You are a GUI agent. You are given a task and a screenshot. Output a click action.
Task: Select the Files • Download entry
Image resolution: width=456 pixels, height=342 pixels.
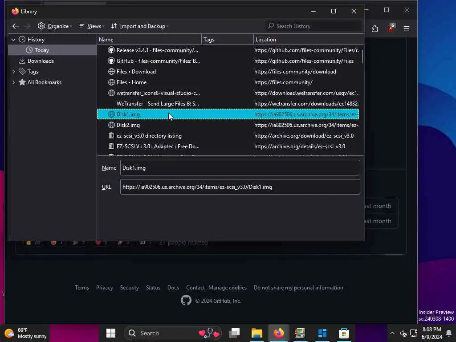tap(228, 72)
